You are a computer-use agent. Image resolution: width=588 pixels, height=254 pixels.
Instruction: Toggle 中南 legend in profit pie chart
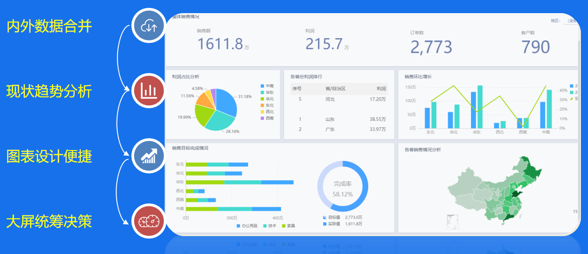pos(267,86)
